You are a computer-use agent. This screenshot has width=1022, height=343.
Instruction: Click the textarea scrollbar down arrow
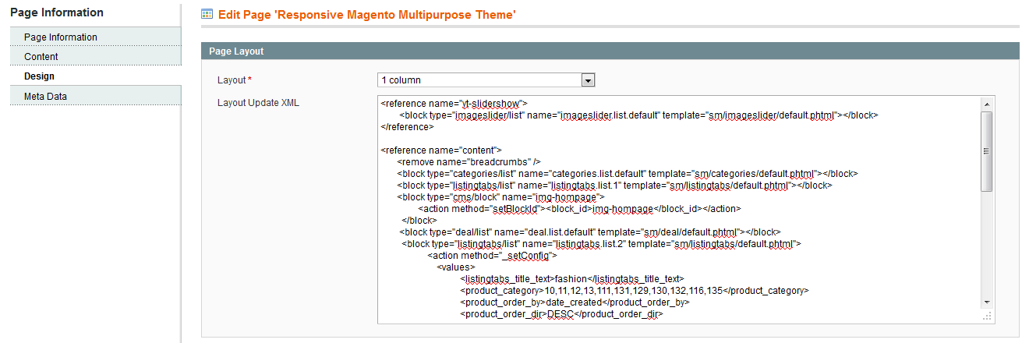(987, 302)
